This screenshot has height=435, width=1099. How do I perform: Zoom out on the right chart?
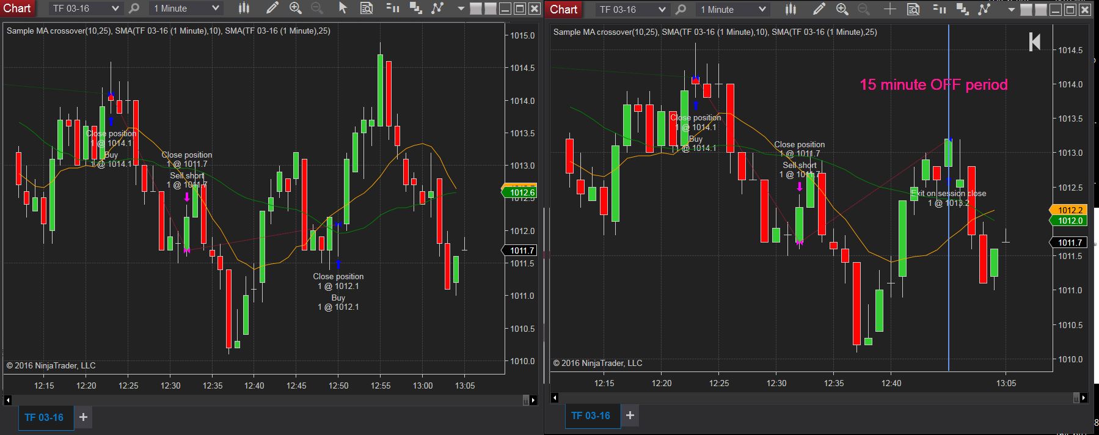point(863,9)
